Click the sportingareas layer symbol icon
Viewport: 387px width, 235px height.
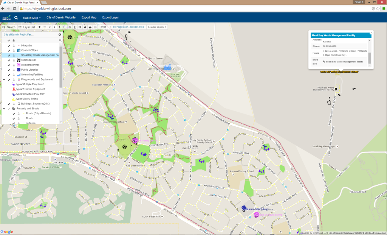[x=19, y=60]
